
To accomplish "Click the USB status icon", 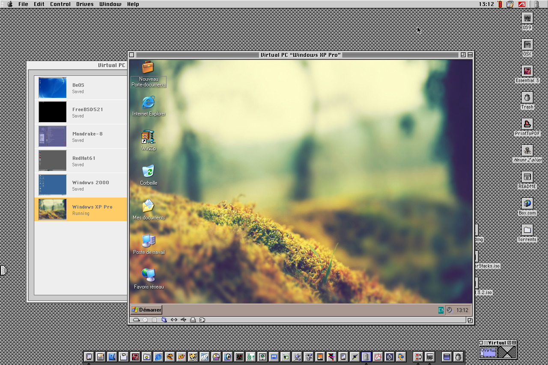I will 183,320.
